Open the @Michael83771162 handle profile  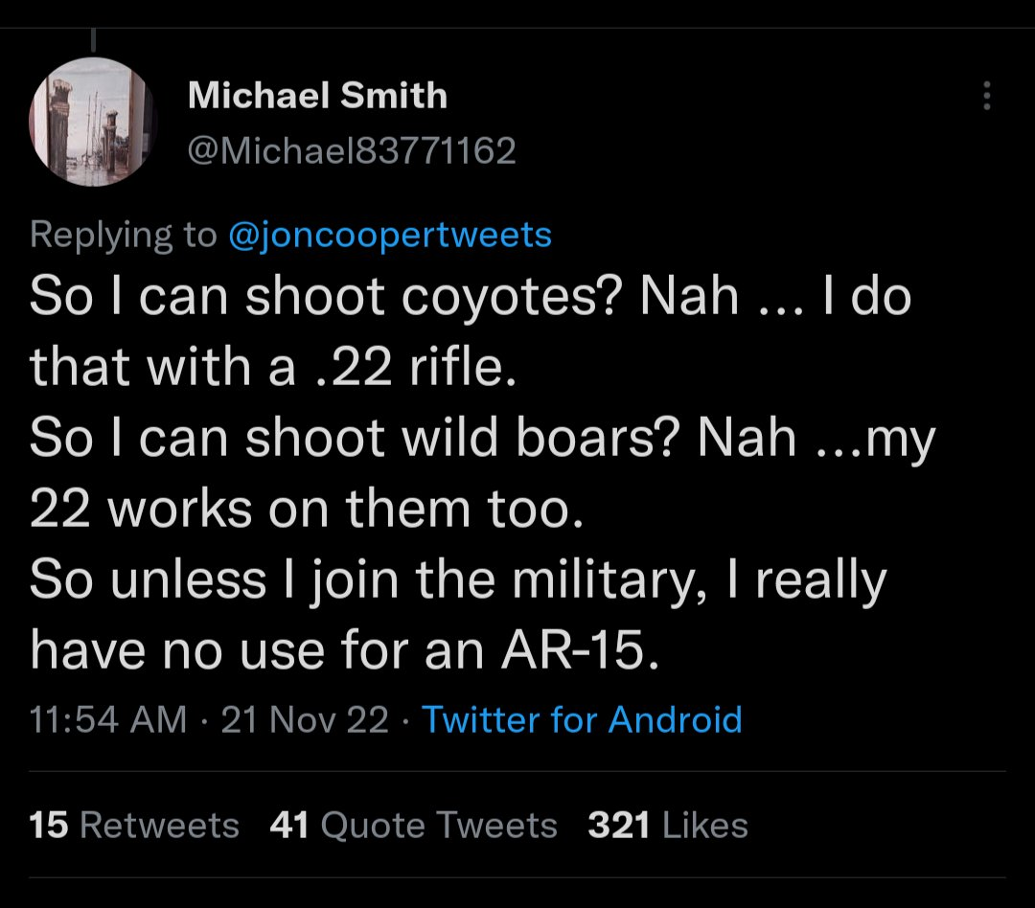point(352,150)
